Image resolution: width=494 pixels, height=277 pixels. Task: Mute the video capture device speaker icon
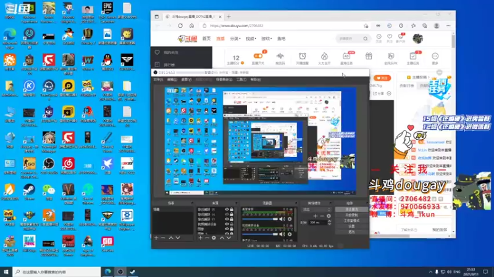[x=282, y=234]
